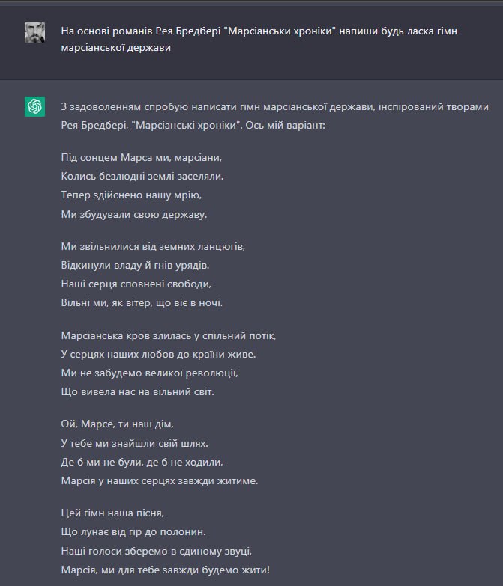Click the line "Ми звільнилися від земних ланцюгів"
This screenshot has width=503, height=586.
[153, 246]
